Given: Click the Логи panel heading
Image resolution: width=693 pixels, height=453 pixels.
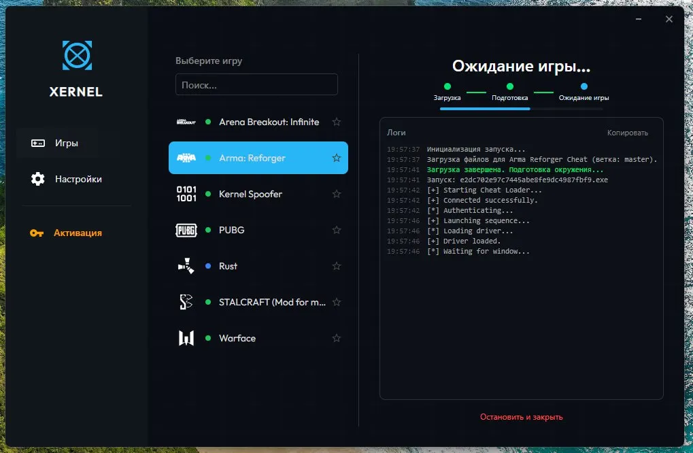Looking at the screenshot, I should 396,133.
